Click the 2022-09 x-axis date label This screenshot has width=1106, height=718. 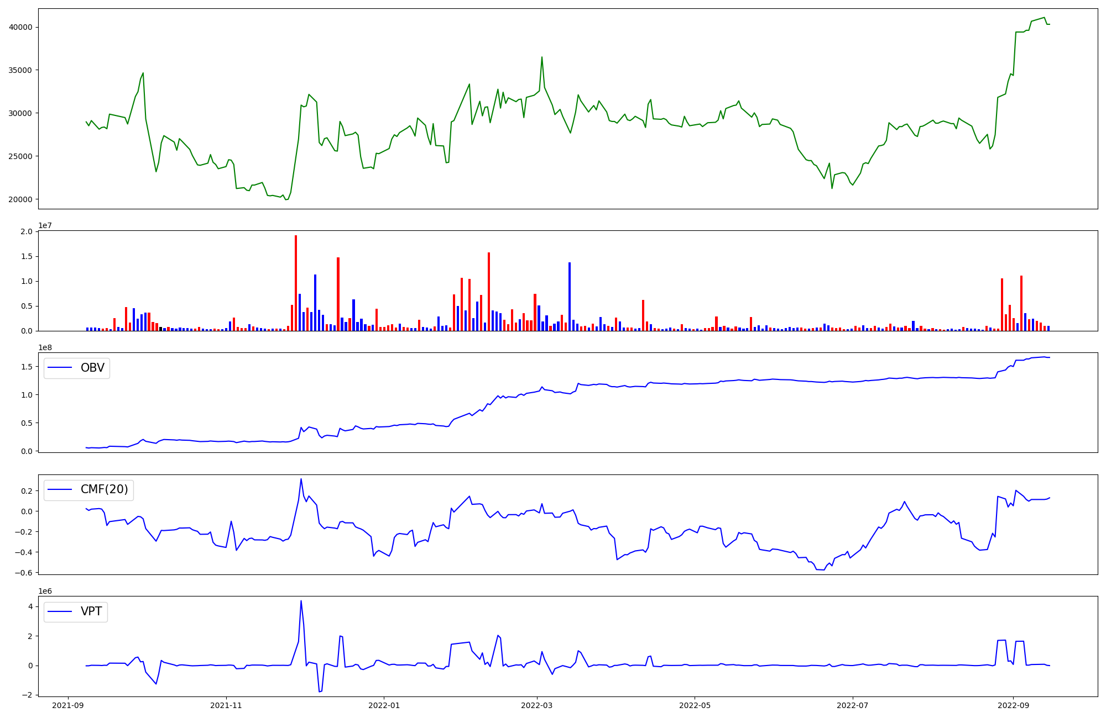tap(1013, 705)
